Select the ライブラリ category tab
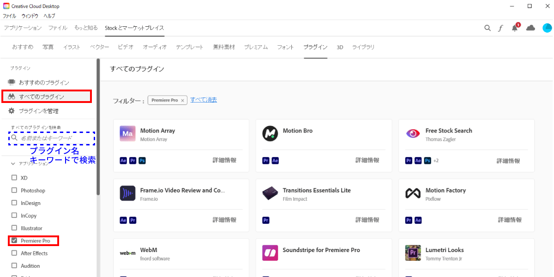The image size is (554, 277). 363,47
